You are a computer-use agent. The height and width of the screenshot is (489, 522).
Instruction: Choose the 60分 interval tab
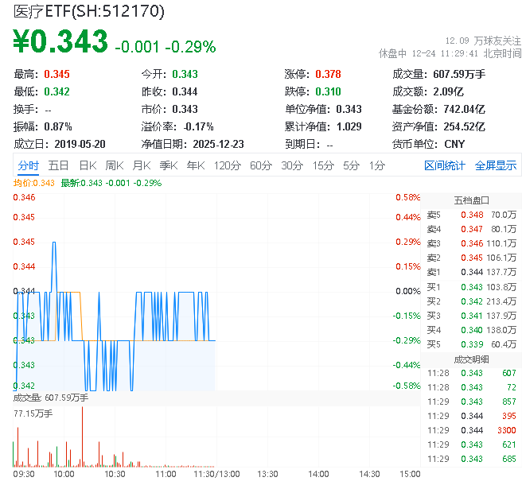(x=261, y=165)
